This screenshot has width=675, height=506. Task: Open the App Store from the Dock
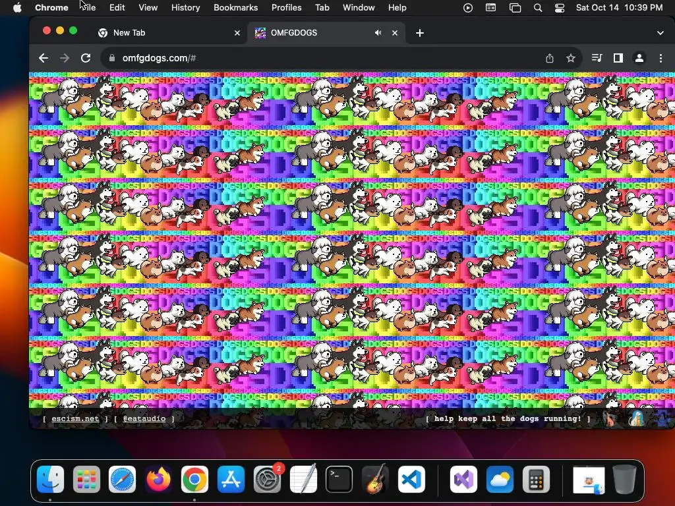click(231, 479)
